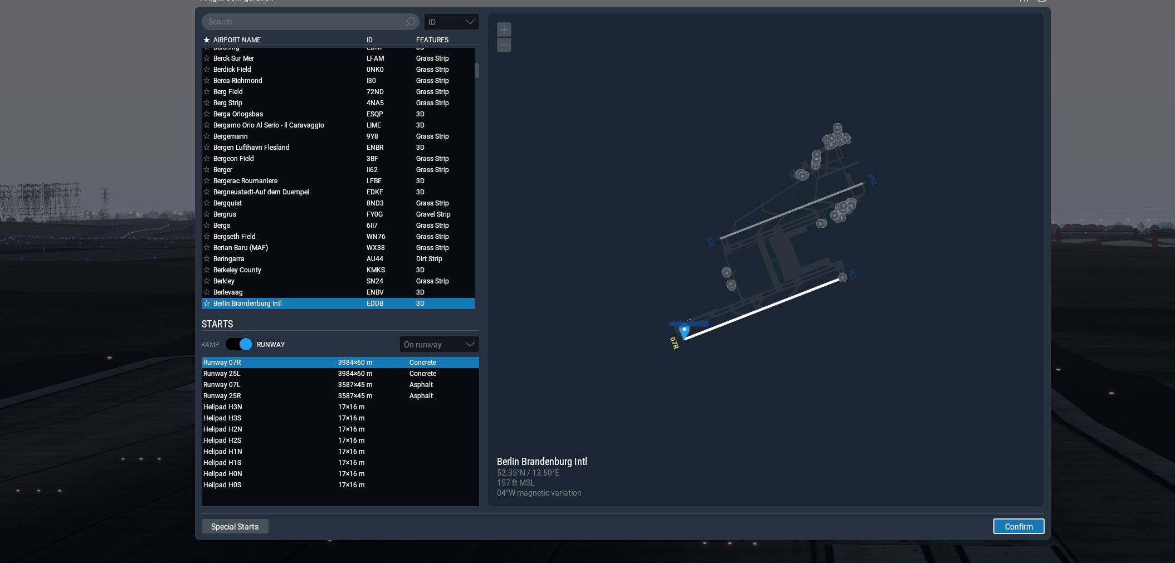Toggle Ramp/Runway starts switch

point(239,344)
